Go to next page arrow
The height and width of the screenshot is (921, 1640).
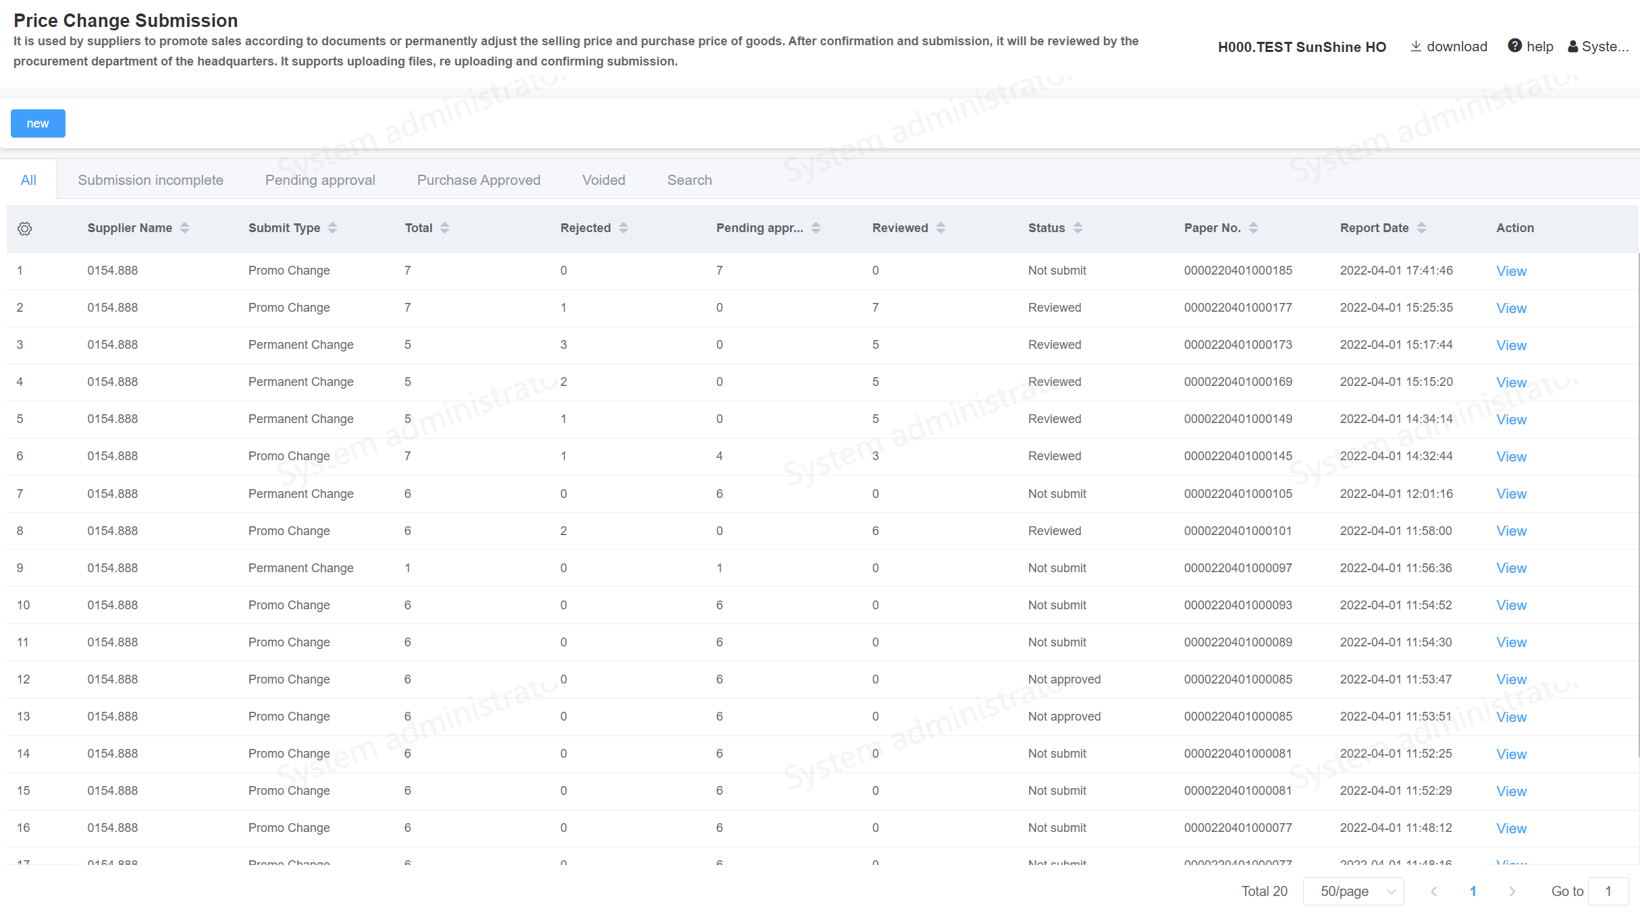(1512, 891)
